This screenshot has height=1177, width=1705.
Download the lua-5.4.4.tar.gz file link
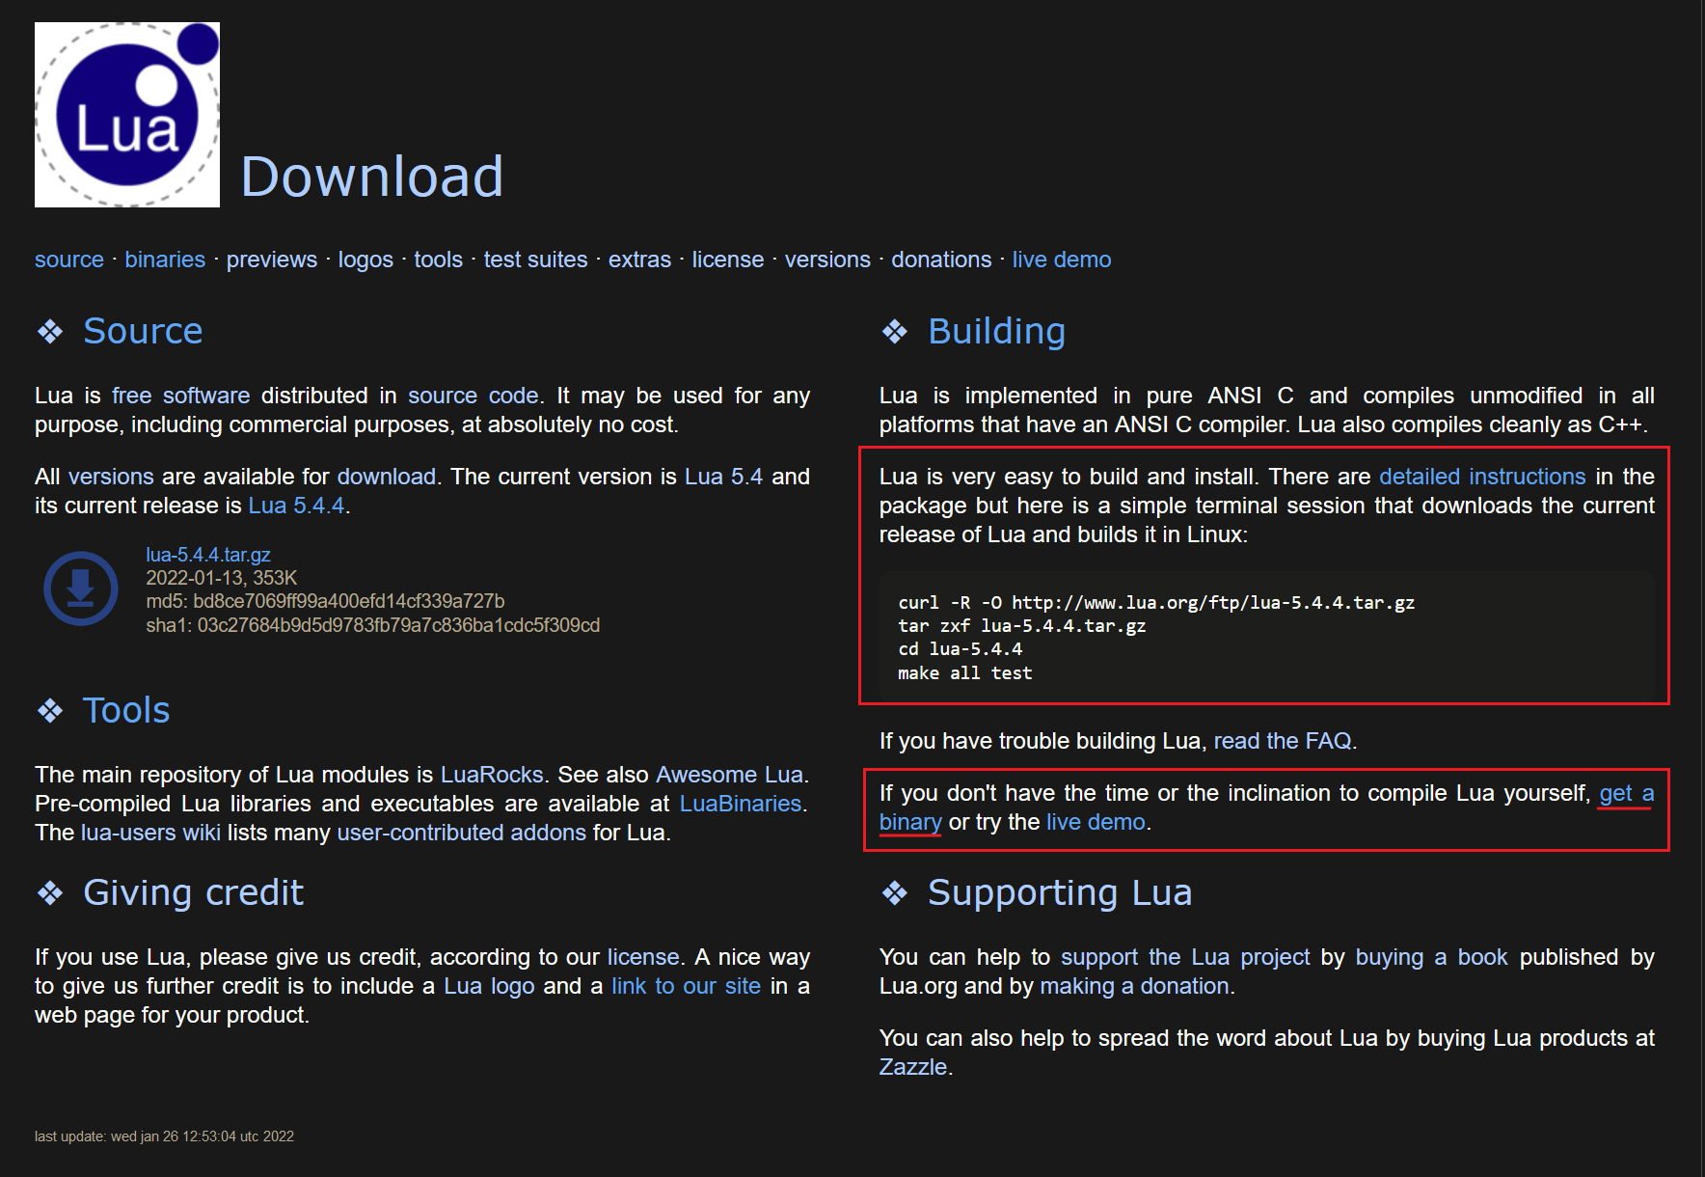208,555
